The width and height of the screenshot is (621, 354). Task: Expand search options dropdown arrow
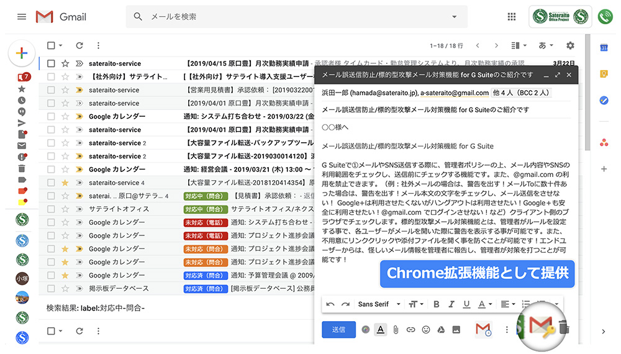[x=455, y=17]
